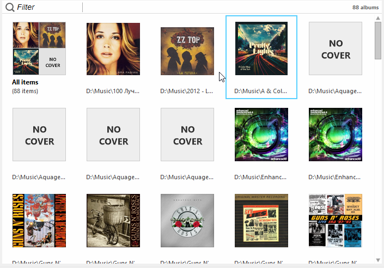The image size is (384, 268).
Task: Open GN'R Lies album cover
Action: [261, 221]
